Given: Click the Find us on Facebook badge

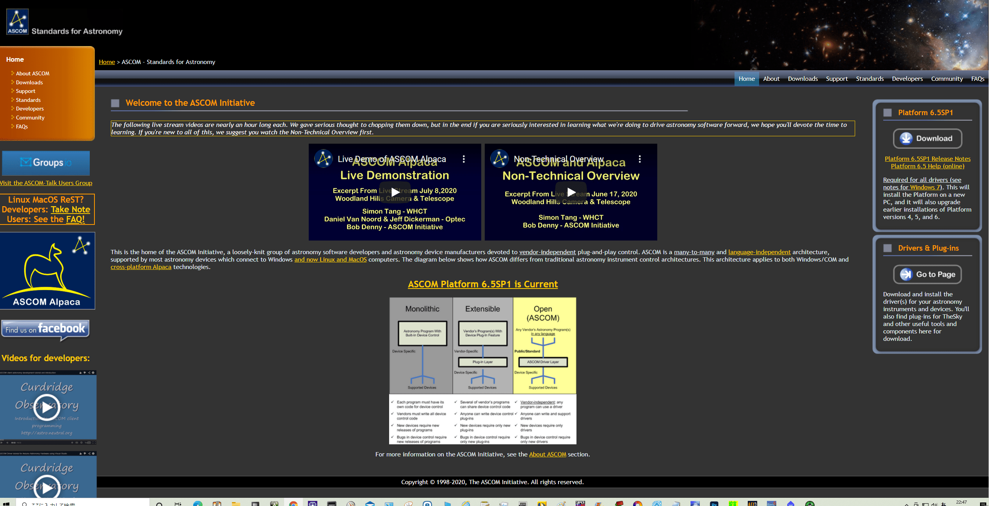Looking at the screenshot, I should tap(45, 329).
